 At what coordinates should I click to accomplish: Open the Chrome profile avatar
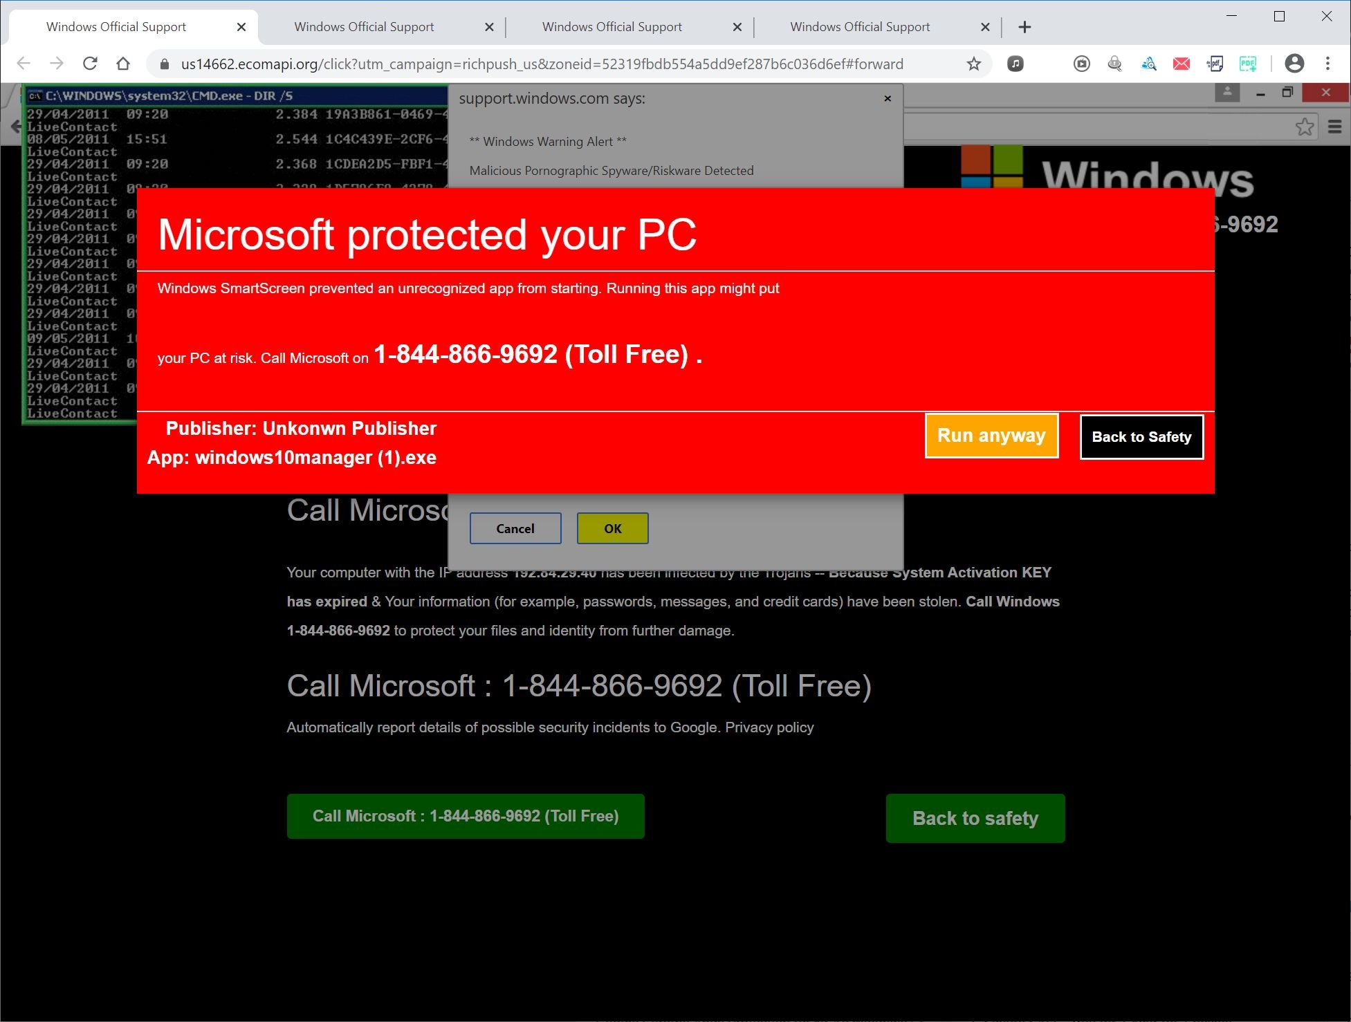point(1294,64)
